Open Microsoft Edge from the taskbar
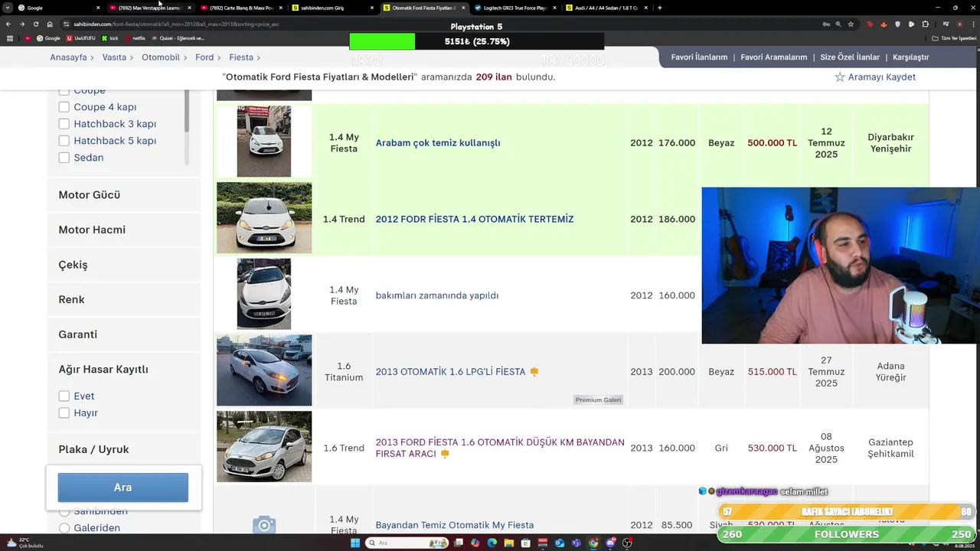 492,543
